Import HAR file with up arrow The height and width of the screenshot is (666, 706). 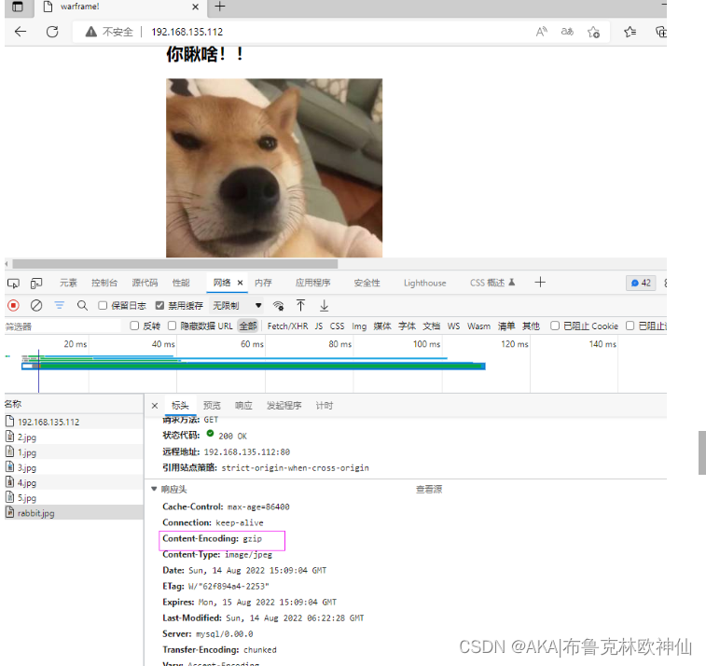tap(300, 306)
